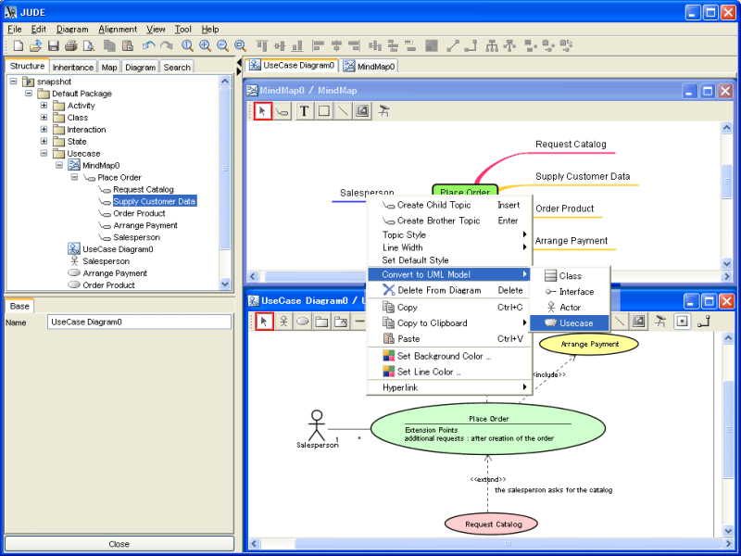The image size is (741, 556).
Task: Click the Arrange Payment yellow usecase
Action: 589,344
